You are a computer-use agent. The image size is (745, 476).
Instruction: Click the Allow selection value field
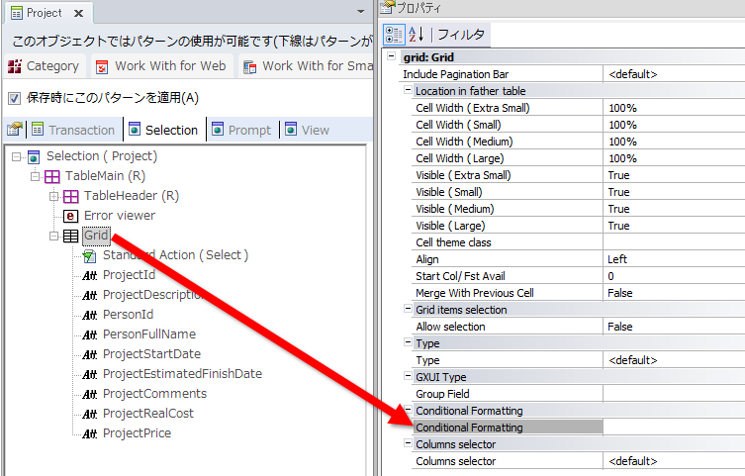[673, 327]
